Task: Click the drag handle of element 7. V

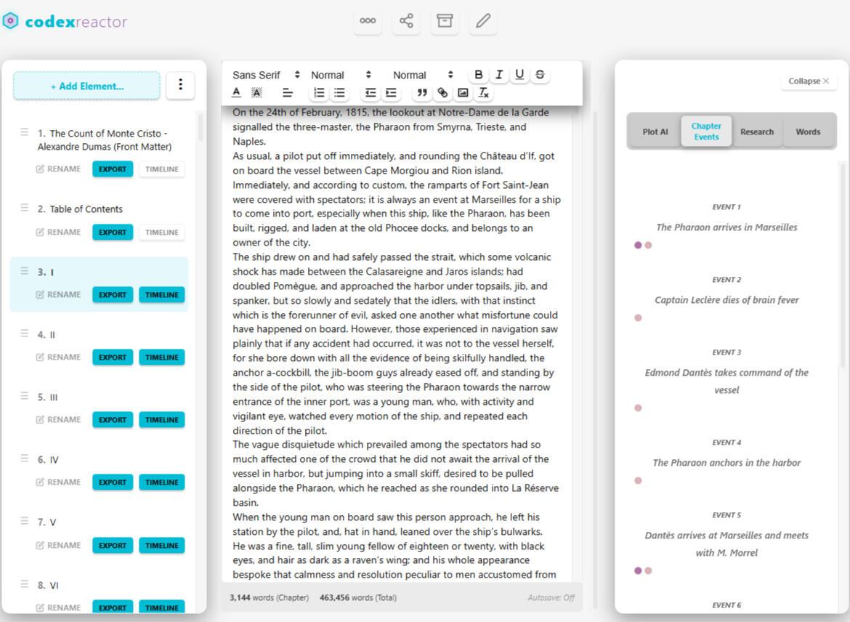Action: pos(25,520)
